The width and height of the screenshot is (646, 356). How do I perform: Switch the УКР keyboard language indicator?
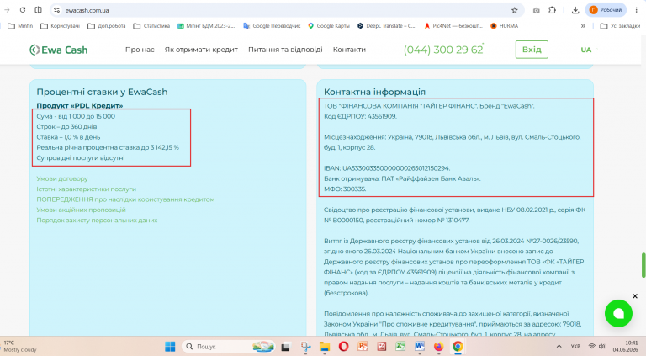point(575,347)
